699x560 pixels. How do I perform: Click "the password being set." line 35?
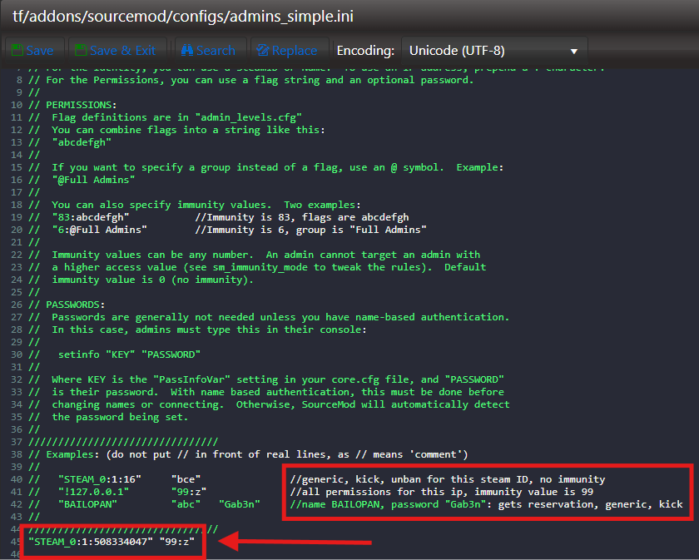pos(121,417)
